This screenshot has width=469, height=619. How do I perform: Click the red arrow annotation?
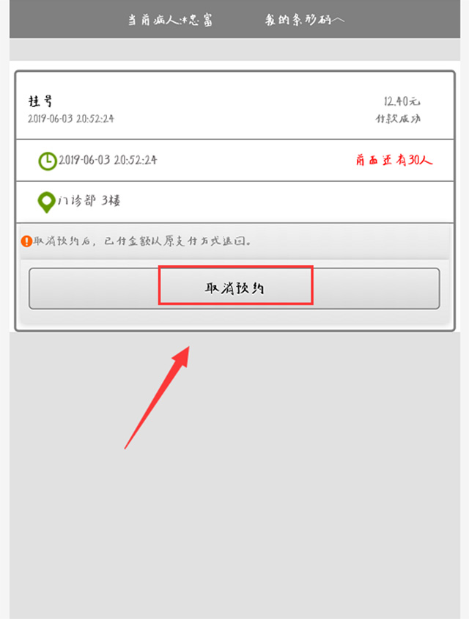pyautogui.click(x=157, y=398)
